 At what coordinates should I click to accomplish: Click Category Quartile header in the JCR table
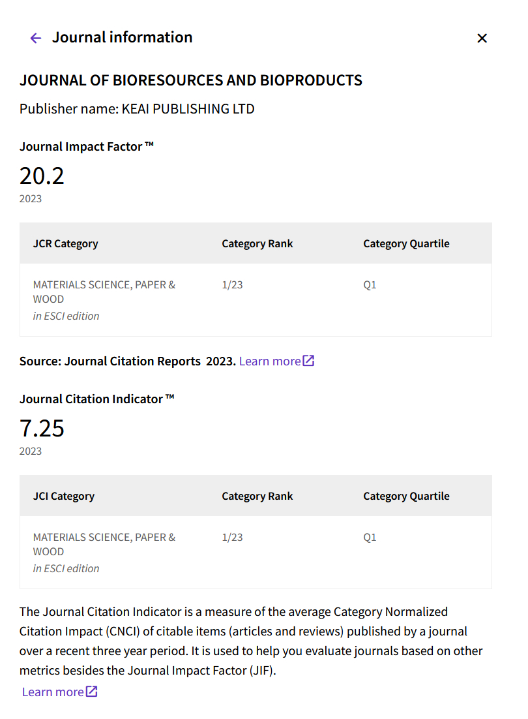click(406, 243)
